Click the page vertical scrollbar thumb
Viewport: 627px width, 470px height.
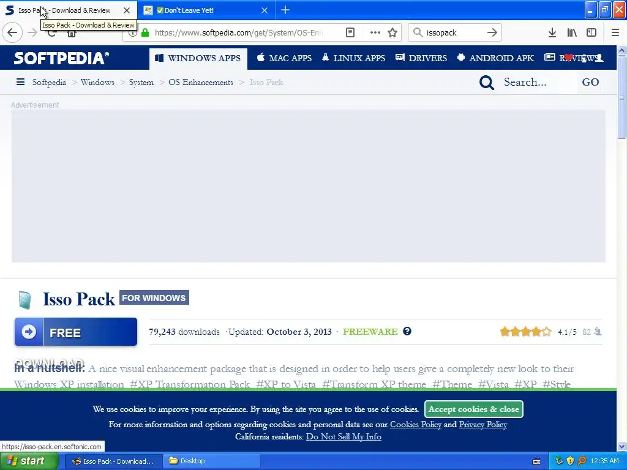coord(621,97)
